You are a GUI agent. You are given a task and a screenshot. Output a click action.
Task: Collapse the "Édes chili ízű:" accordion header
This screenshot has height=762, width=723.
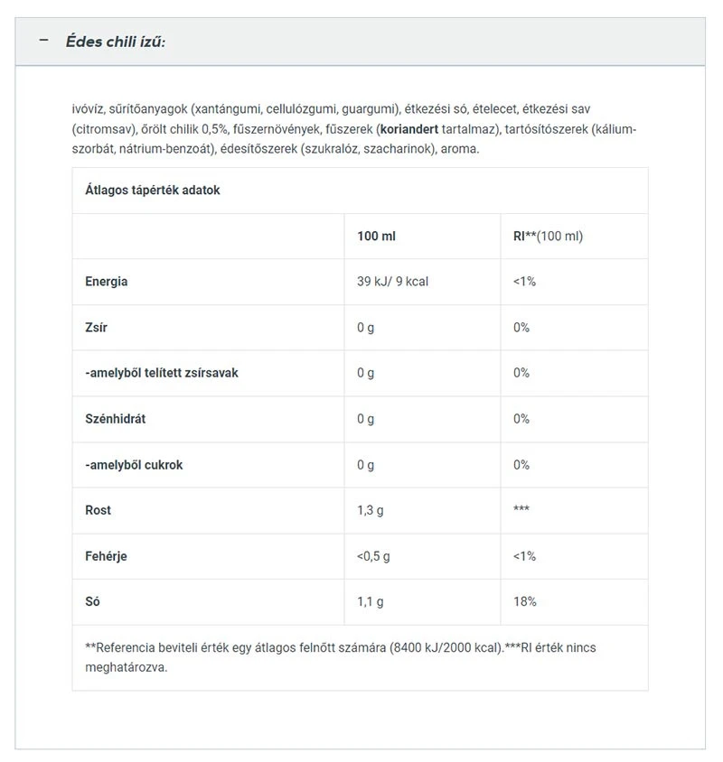(116, 42)
